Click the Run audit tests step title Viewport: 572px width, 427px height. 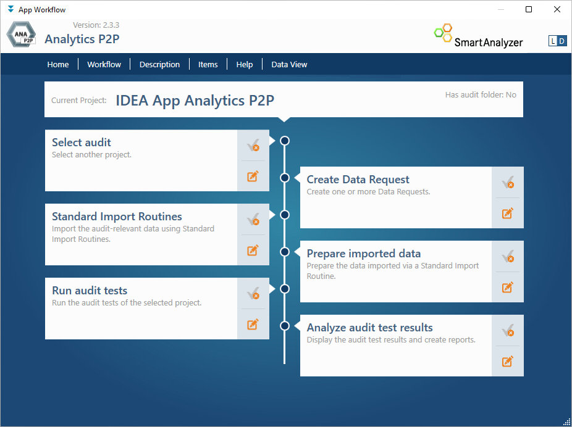[90, 291]
